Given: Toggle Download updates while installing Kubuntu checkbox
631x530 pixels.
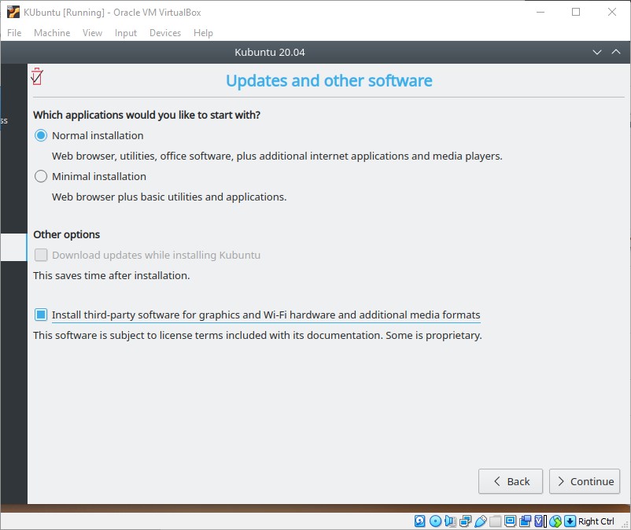Looking at the screenshot, I should [41, 255].
